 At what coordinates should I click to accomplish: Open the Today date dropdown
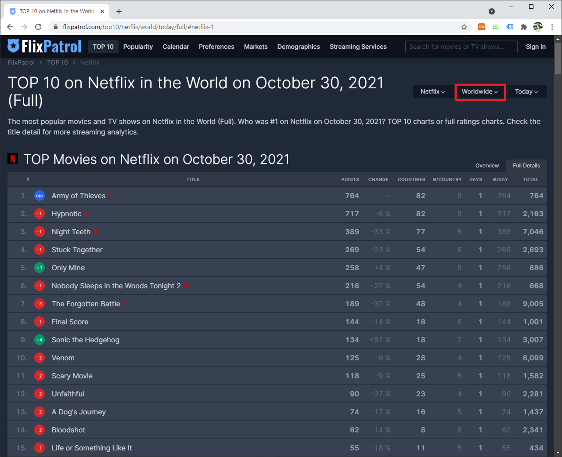coord(526,91)
